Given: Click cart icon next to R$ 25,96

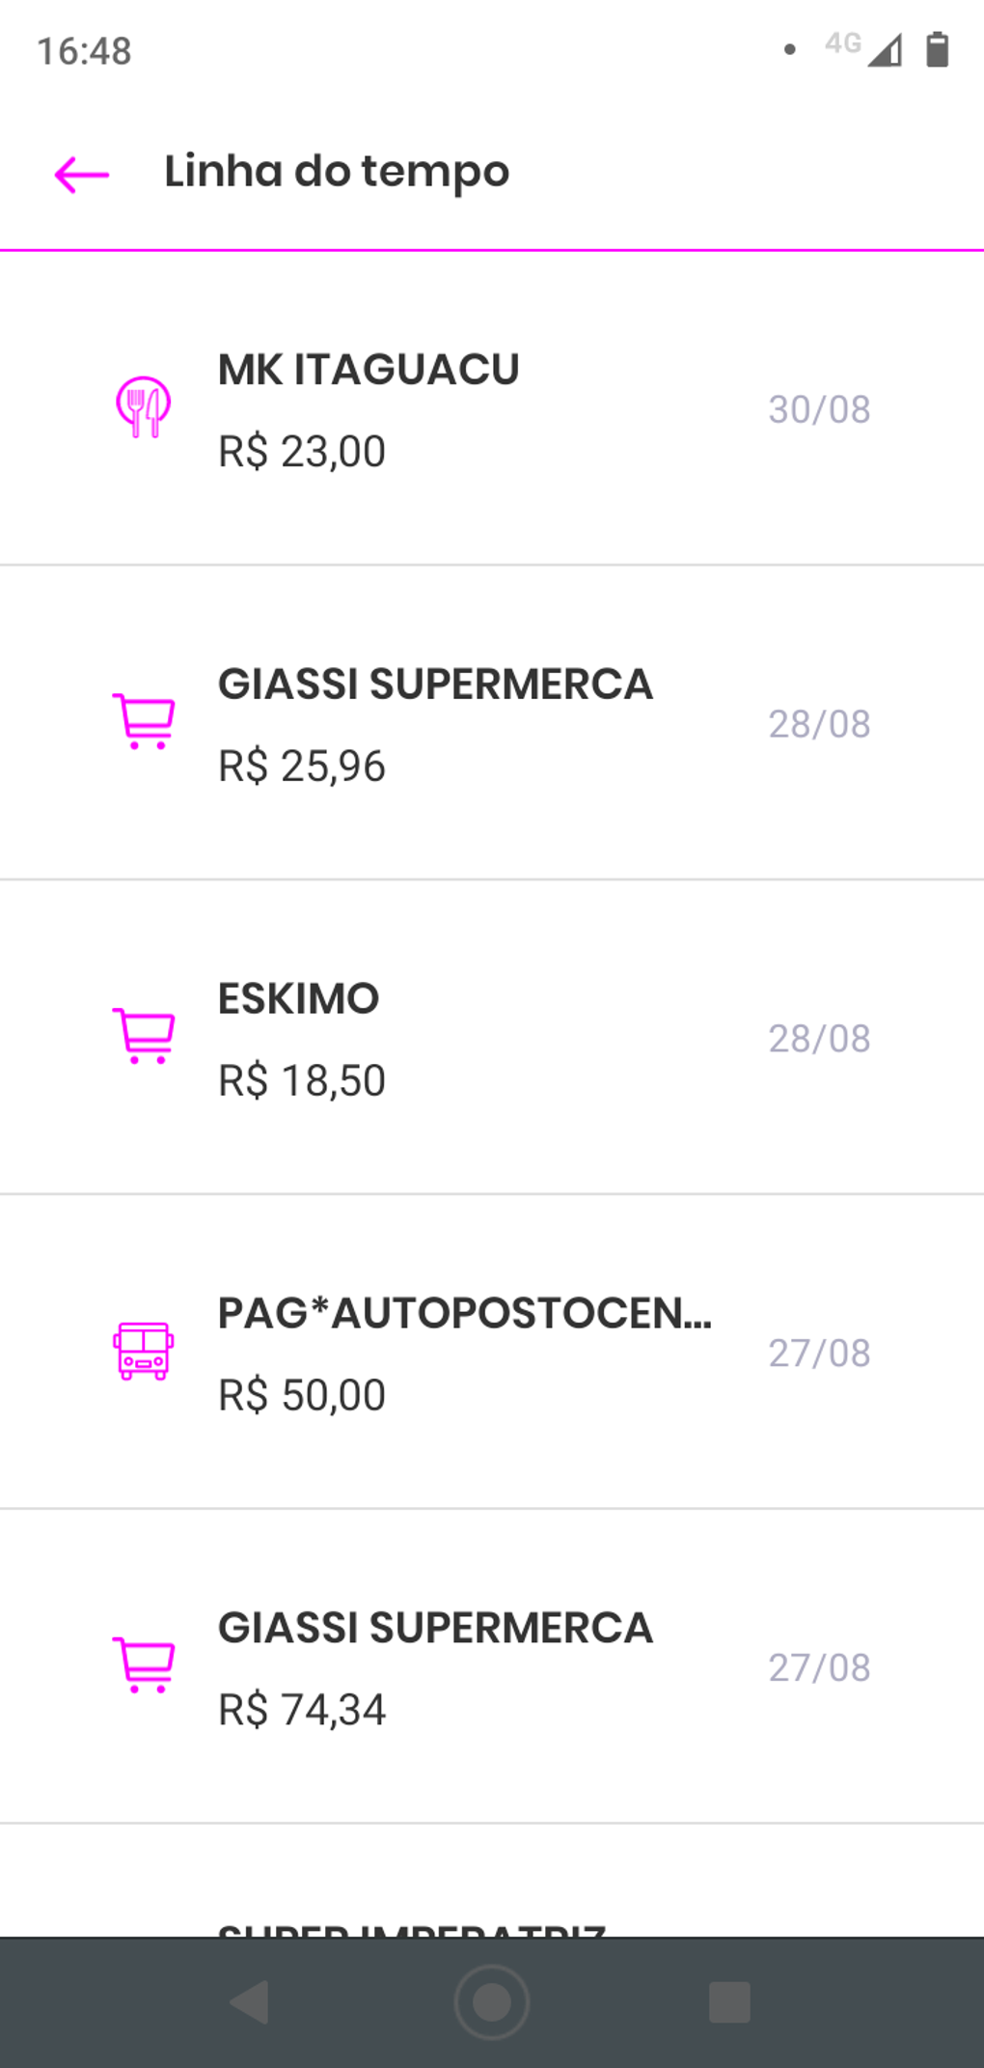Looking at the screenshot, I should 145,721.
